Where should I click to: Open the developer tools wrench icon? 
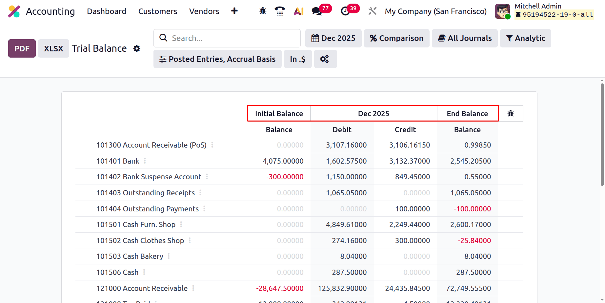[x=372, y=11]
